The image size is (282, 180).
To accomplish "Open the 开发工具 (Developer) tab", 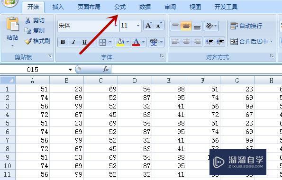I will click(226, 7).
